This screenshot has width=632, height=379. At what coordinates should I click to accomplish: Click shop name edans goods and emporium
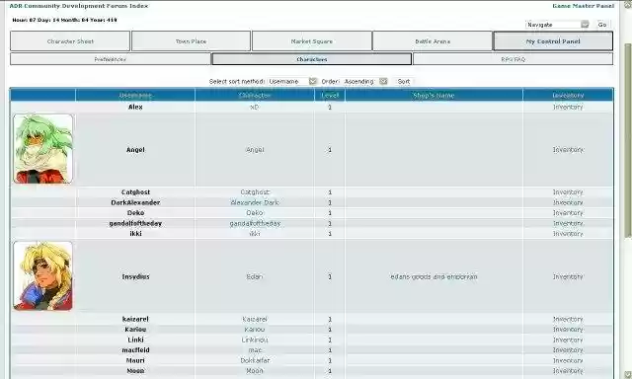tap(434, 277)
